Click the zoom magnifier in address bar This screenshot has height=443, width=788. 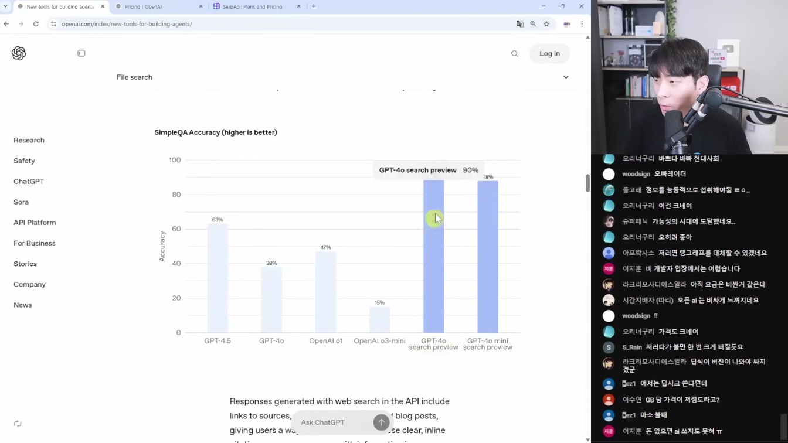point(533,24)
